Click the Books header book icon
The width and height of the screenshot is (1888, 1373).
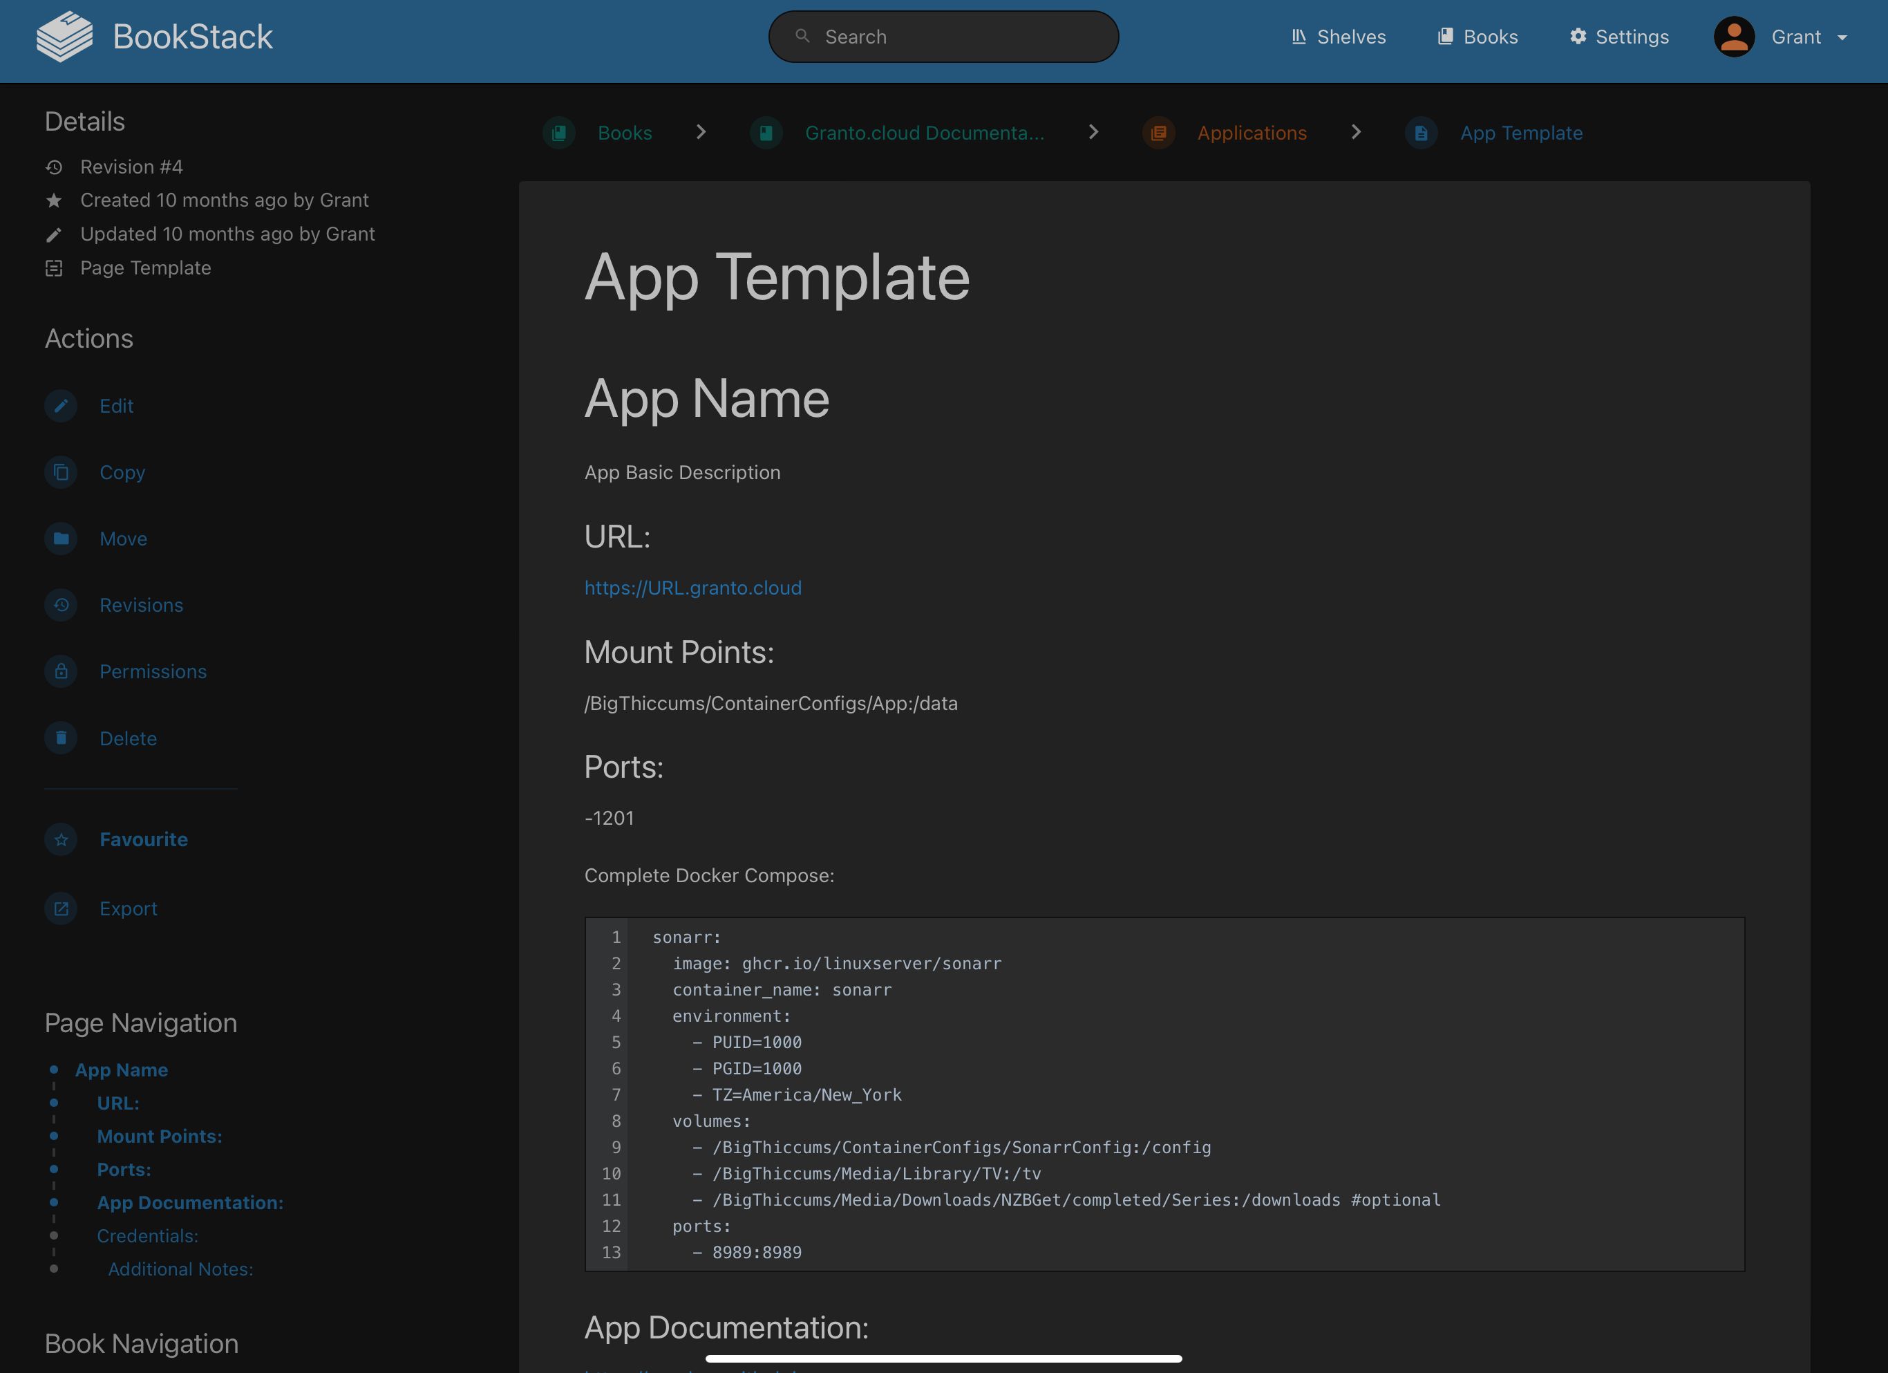pyautogui.click(x=1445, y=37)
